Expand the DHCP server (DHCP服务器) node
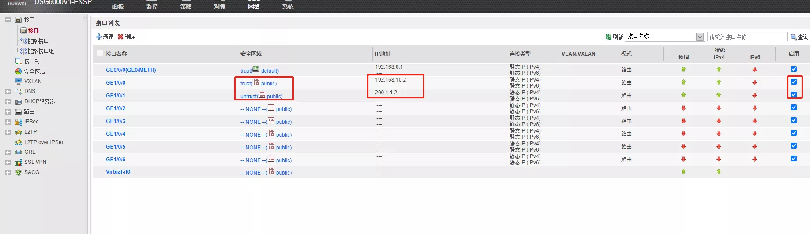Viewport: 810px width, 234px height. coord(8,102)
